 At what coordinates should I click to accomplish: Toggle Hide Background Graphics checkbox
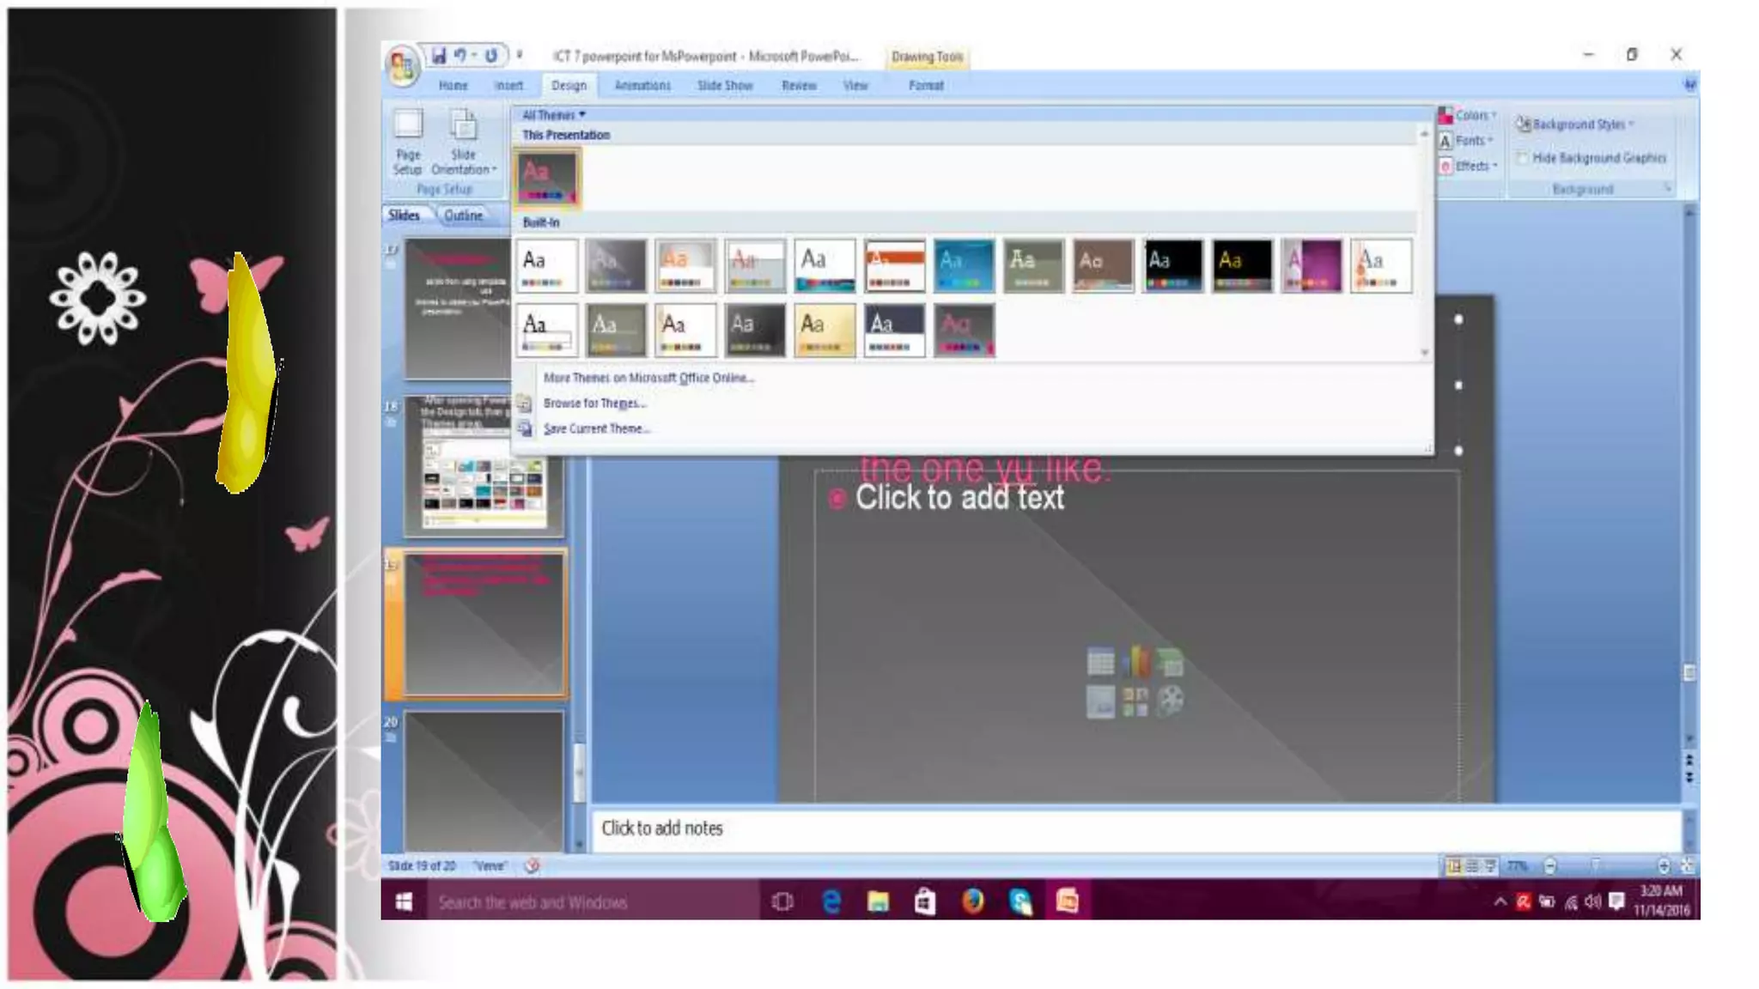click(x=1523, y=158)
